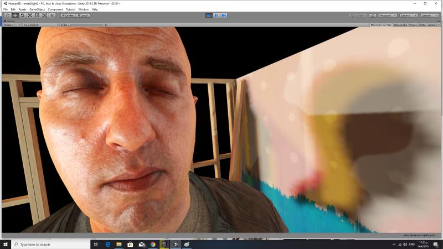Select the Rect transform tool
Image resolution: width=443 pixels, height=249 pixels.
pos(37,15)
